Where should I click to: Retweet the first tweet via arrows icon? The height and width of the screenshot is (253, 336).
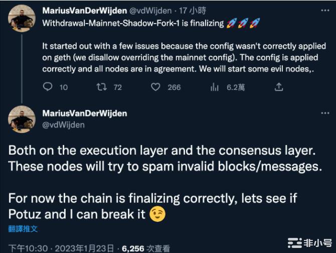(x=102, y=87)
